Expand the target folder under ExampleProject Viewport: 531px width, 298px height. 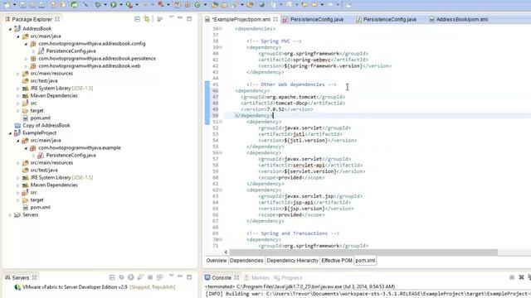coord(18,200)
